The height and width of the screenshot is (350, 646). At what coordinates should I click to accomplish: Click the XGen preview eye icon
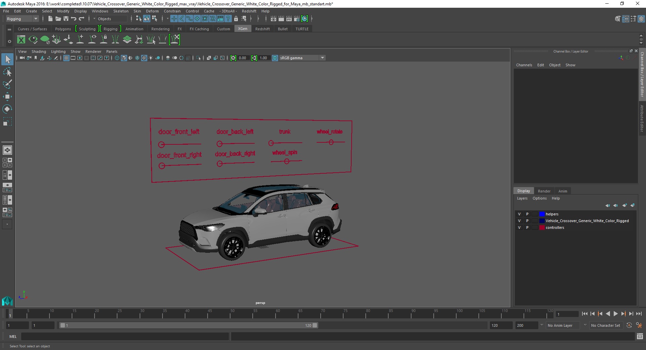coord(33,40)
